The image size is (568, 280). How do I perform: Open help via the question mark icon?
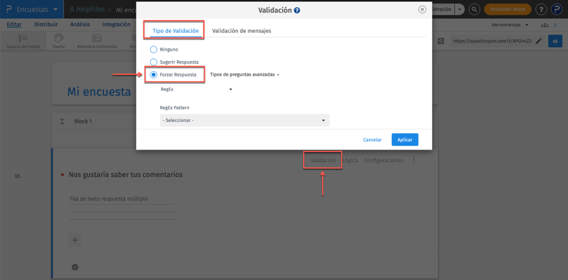pyautogui.click(x=541, y=9)
